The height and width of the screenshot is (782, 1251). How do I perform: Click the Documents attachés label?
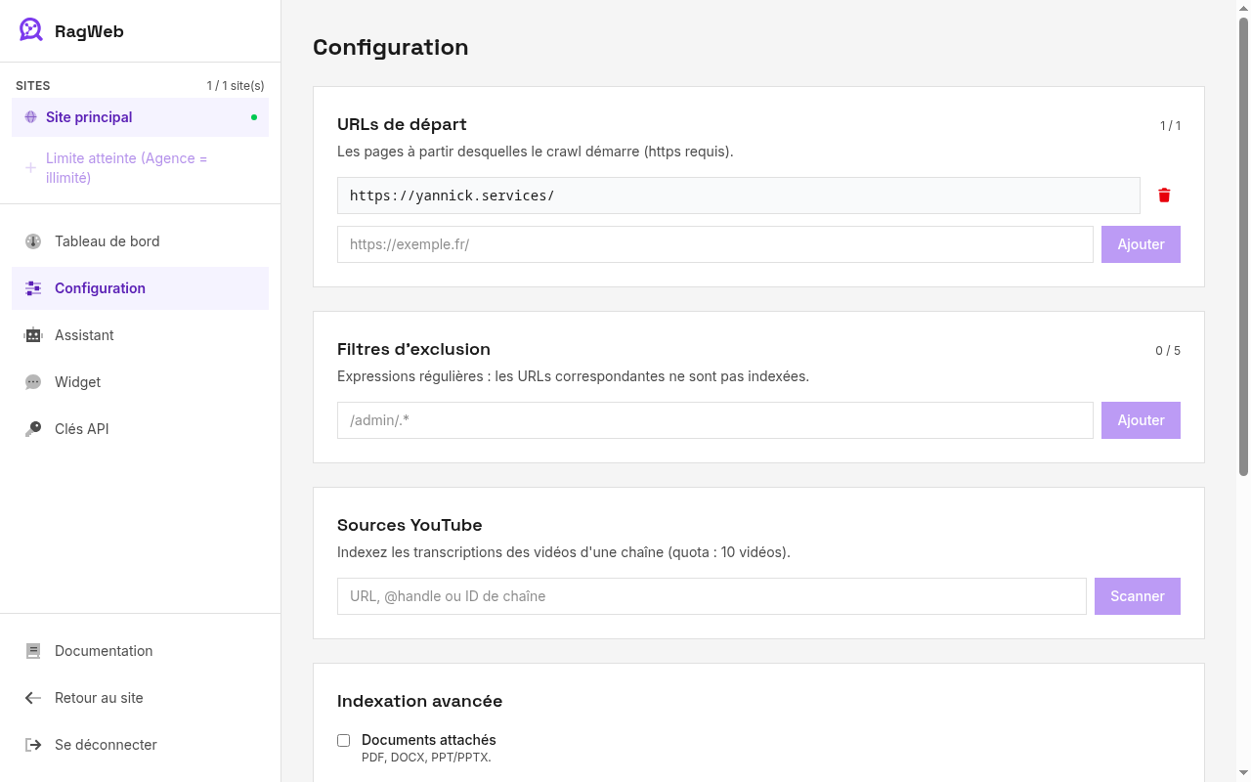[429, 740]
